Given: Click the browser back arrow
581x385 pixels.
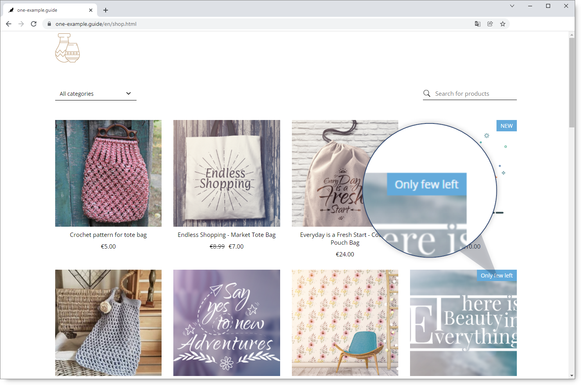Looking at the screenshot, I should [x=9, y=24].
